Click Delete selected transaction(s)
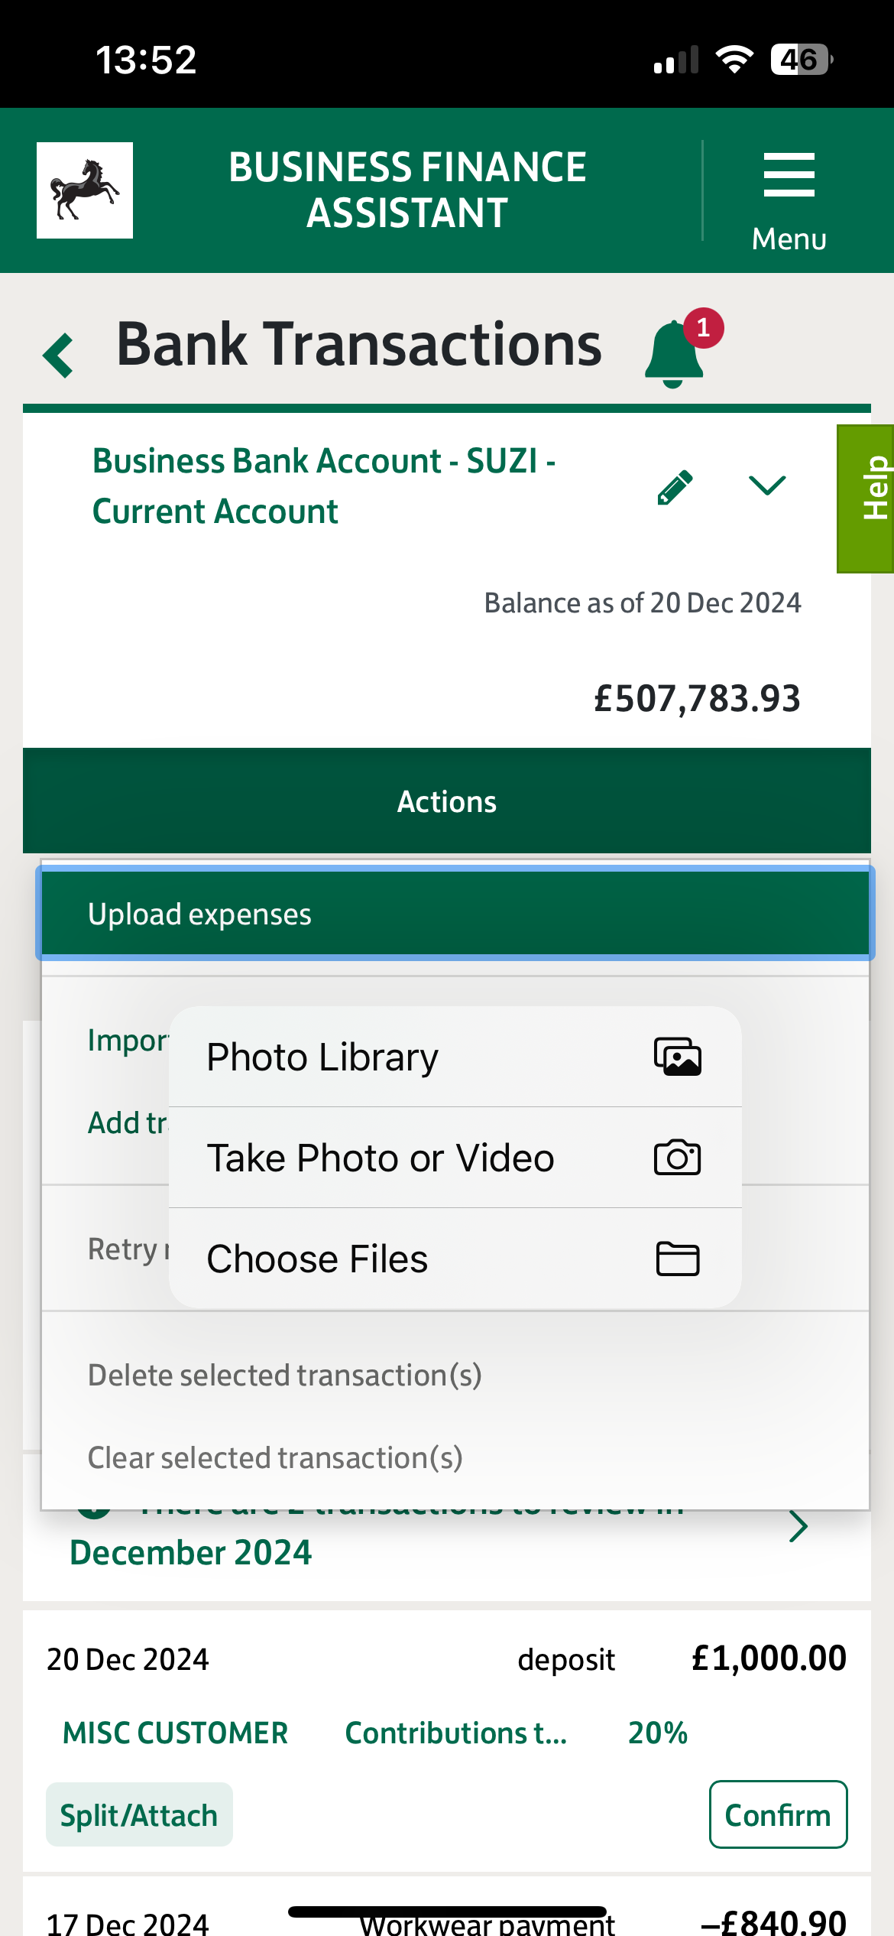This screenshot has width=894, height=1936. pos(284,1376)
